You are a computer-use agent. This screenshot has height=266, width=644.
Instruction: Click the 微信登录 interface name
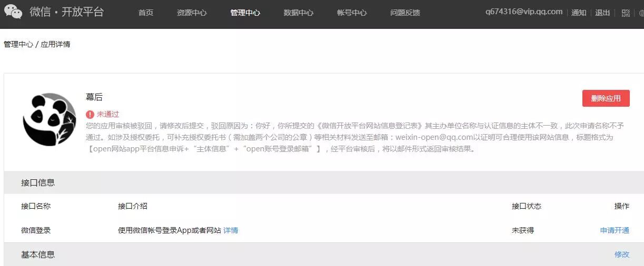[36, 230]
